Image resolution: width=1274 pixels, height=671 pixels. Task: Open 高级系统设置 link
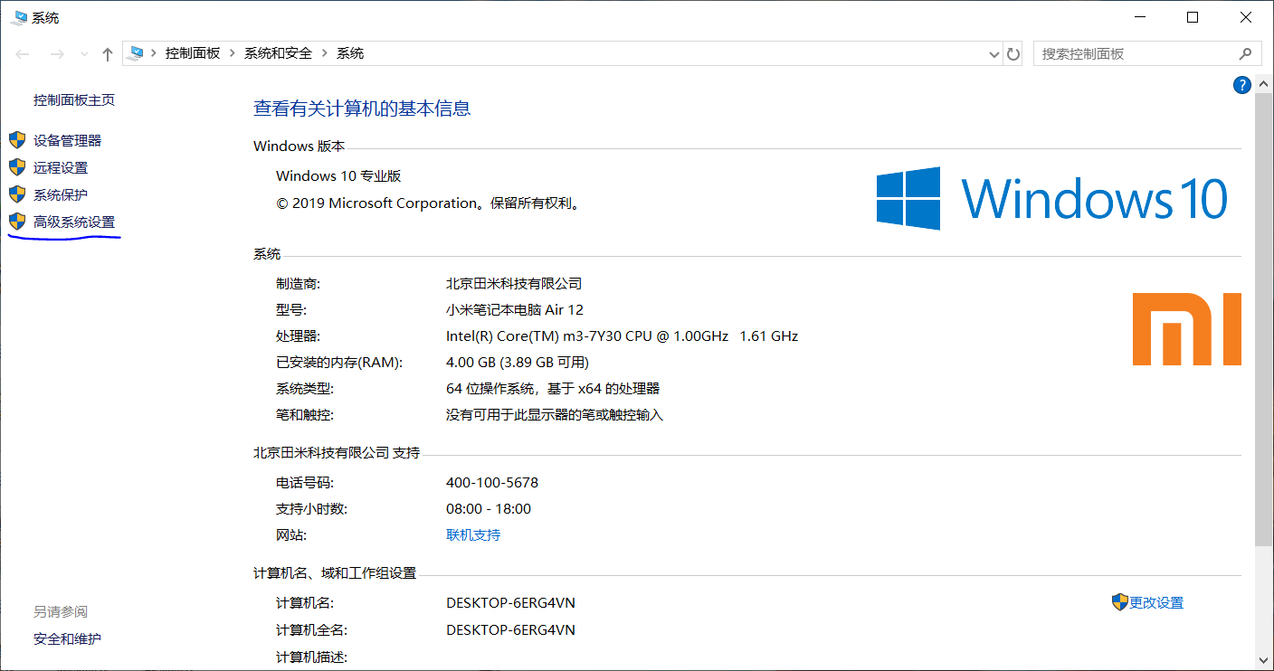[x=74, y=222]
